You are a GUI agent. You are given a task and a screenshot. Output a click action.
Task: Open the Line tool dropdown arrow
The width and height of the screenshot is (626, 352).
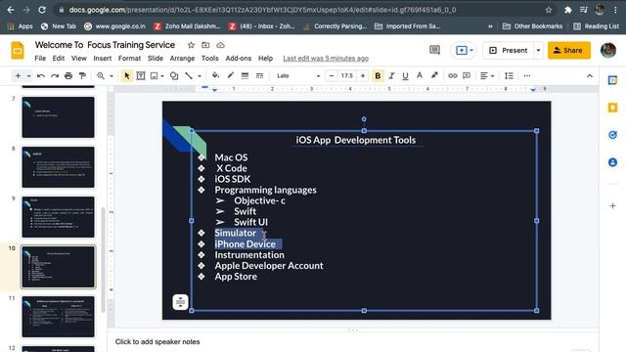pos(200,76)
